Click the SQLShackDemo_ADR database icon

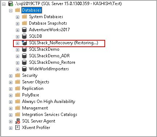pyautogui.click(x=24, y=56)
